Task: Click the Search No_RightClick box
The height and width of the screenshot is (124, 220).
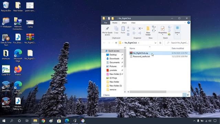Action: click(x=177, y=43)
